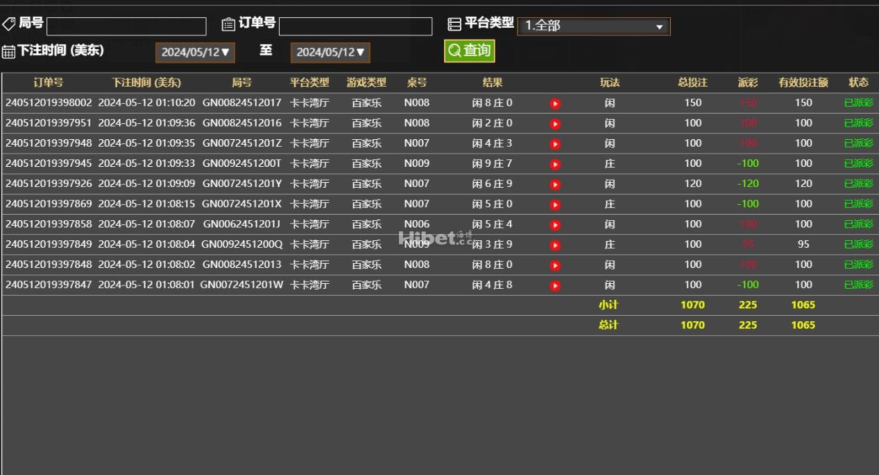Click the 总投注 column header

(692, 82)
